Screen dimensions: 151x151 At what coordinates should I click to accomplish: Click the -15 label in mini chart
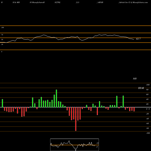click(97, 143)
